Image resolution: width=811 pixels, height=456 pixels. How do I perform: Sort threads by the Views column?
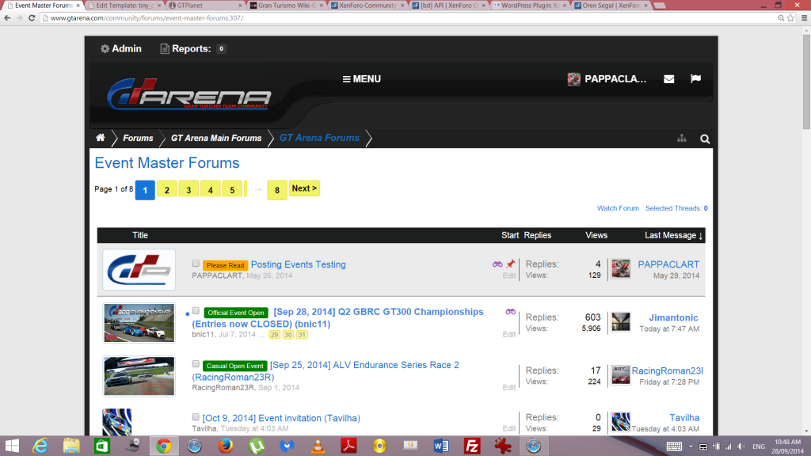[x=596, y=235]
